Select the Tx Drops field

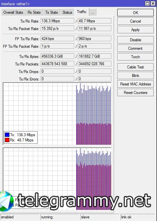pyautogui.click(x=57, y=71)
